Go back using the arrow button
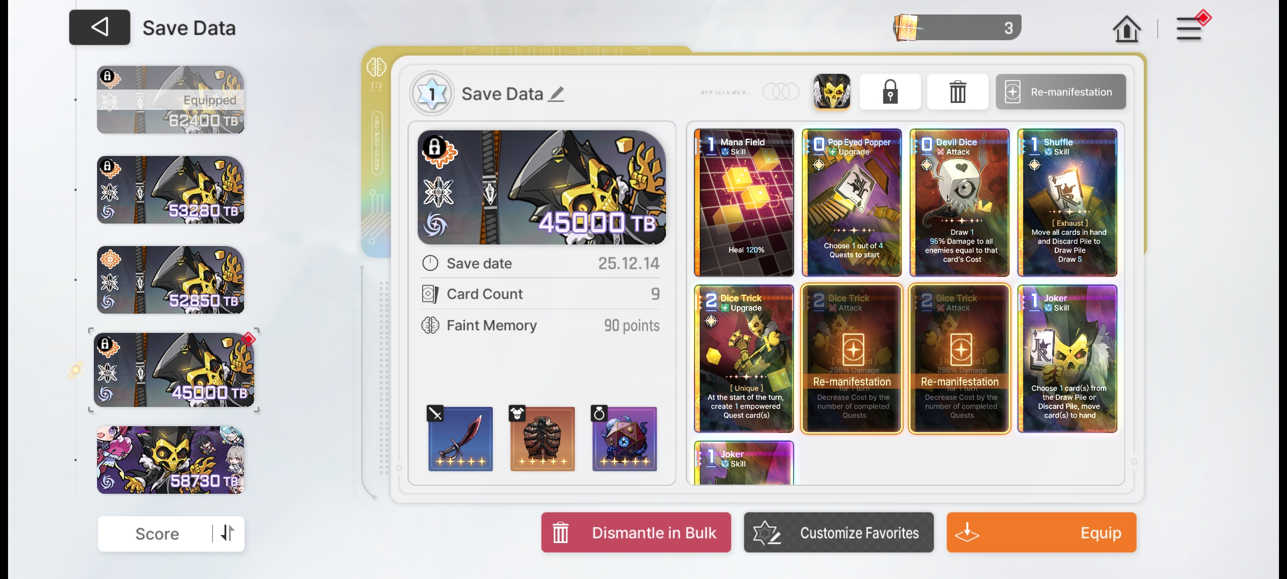This screenshot has width=1287, height=579. tap(100, 27)
